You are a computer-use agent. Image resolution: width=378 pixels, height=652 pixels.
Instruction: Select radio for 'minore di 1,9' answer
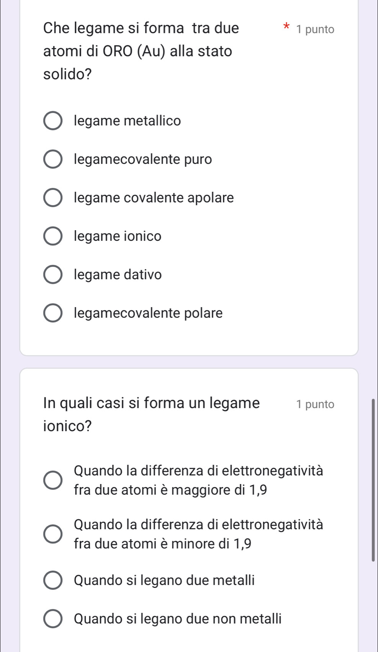[53, 534]
